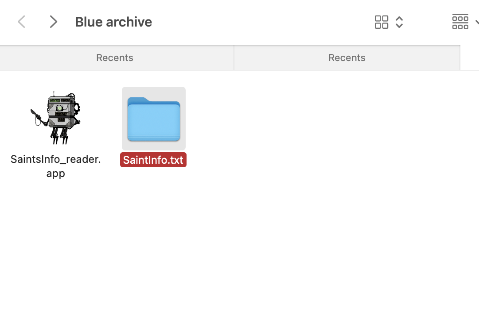This screenshot has height=327, width=479.
Task: Click the Group By grid icon
Action: 460,22
